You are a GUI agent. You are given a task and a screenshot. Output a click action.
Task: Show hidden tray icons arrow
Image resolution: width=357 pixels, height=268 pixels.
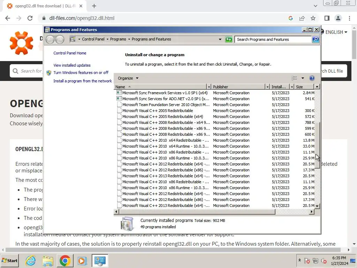coord(299,260)
